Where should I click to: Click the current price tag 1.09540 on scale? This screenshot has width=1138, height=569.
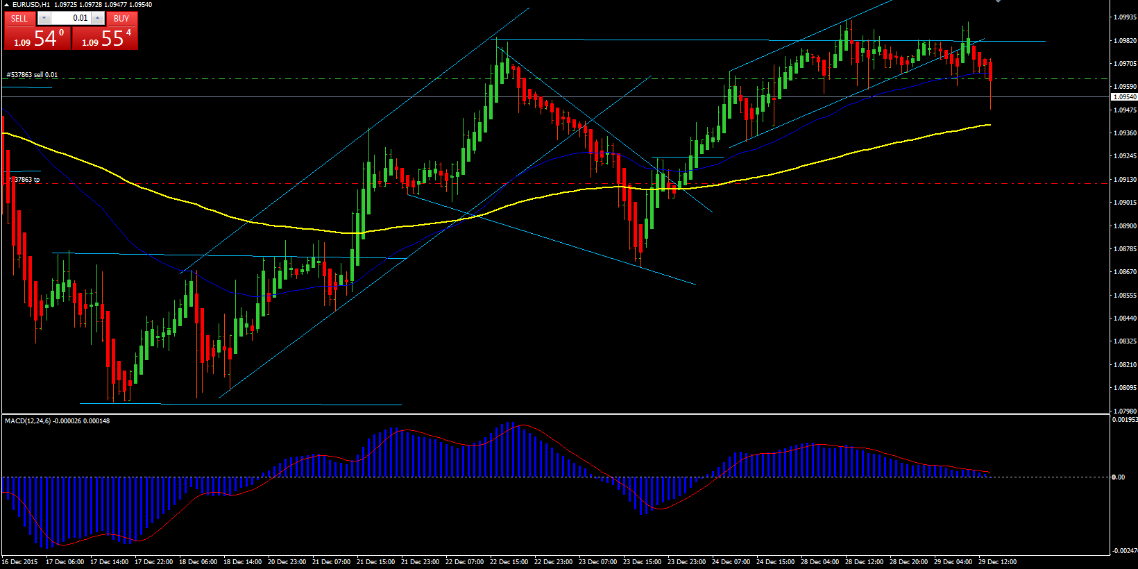(x=1124, y=97)
